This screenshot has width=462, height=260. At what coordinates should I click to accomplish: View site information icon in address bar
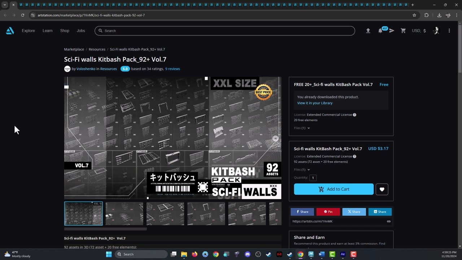click(32, 15)
